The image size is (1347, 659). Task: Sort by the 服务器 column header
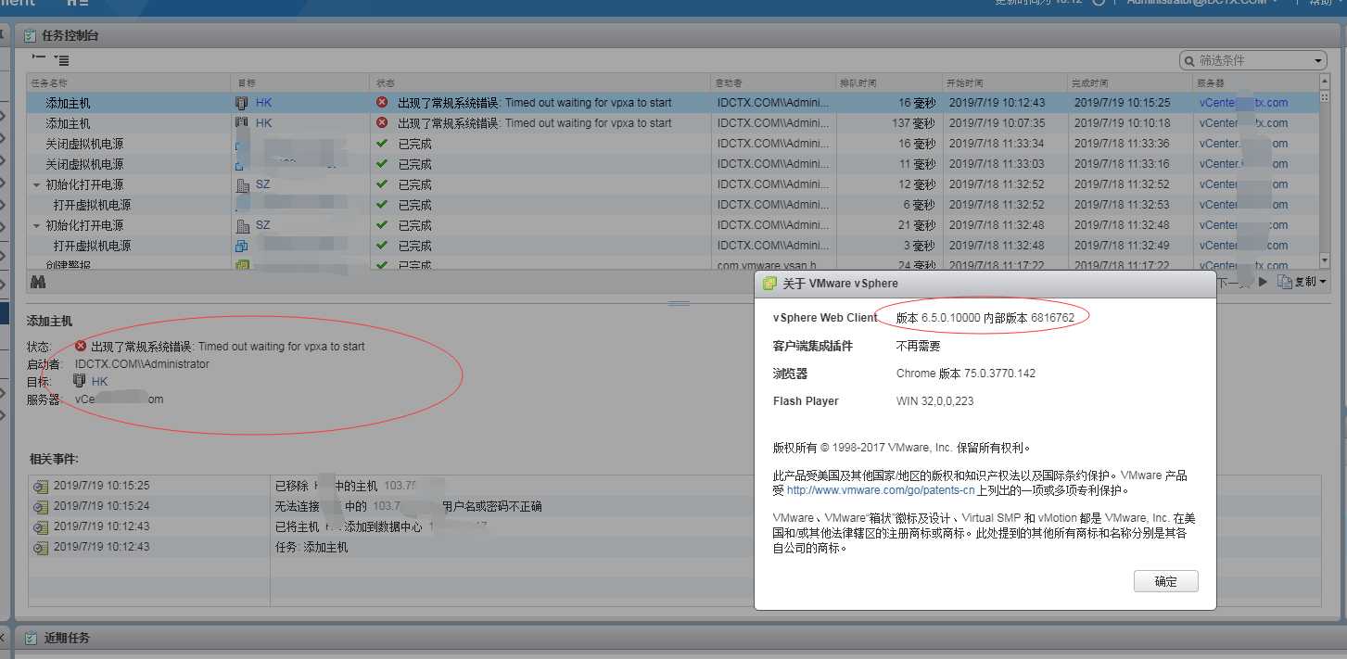coord(1255,82)
